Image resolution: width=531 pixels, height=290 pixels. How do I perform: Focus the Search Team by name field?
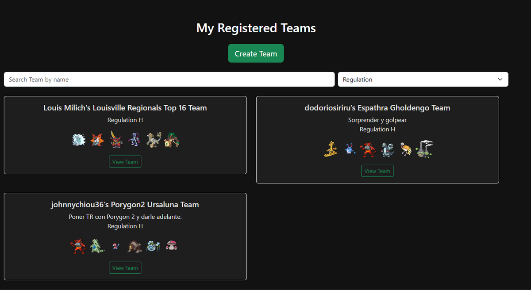[169, 80]
